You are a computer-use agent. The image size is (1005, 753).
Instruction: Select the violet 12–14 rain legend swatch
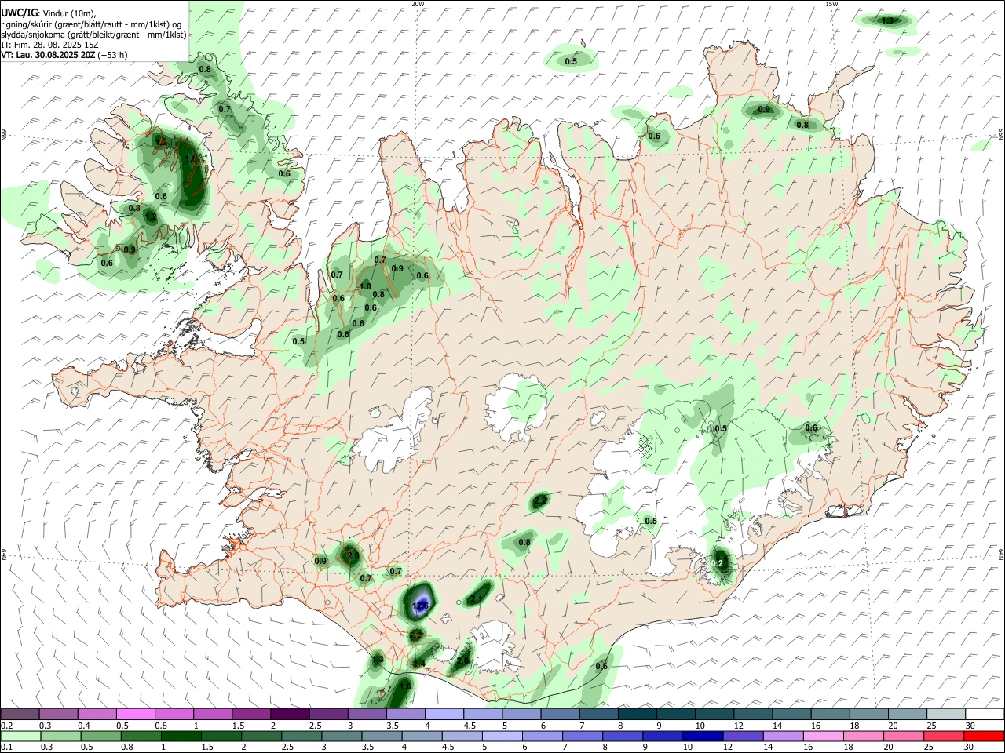742,736
